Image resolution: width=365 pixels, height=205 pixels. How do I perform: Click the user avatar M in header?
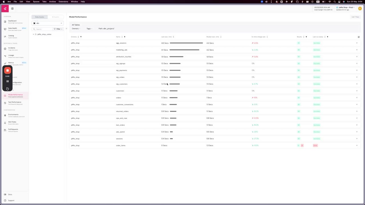pos(360,9)
